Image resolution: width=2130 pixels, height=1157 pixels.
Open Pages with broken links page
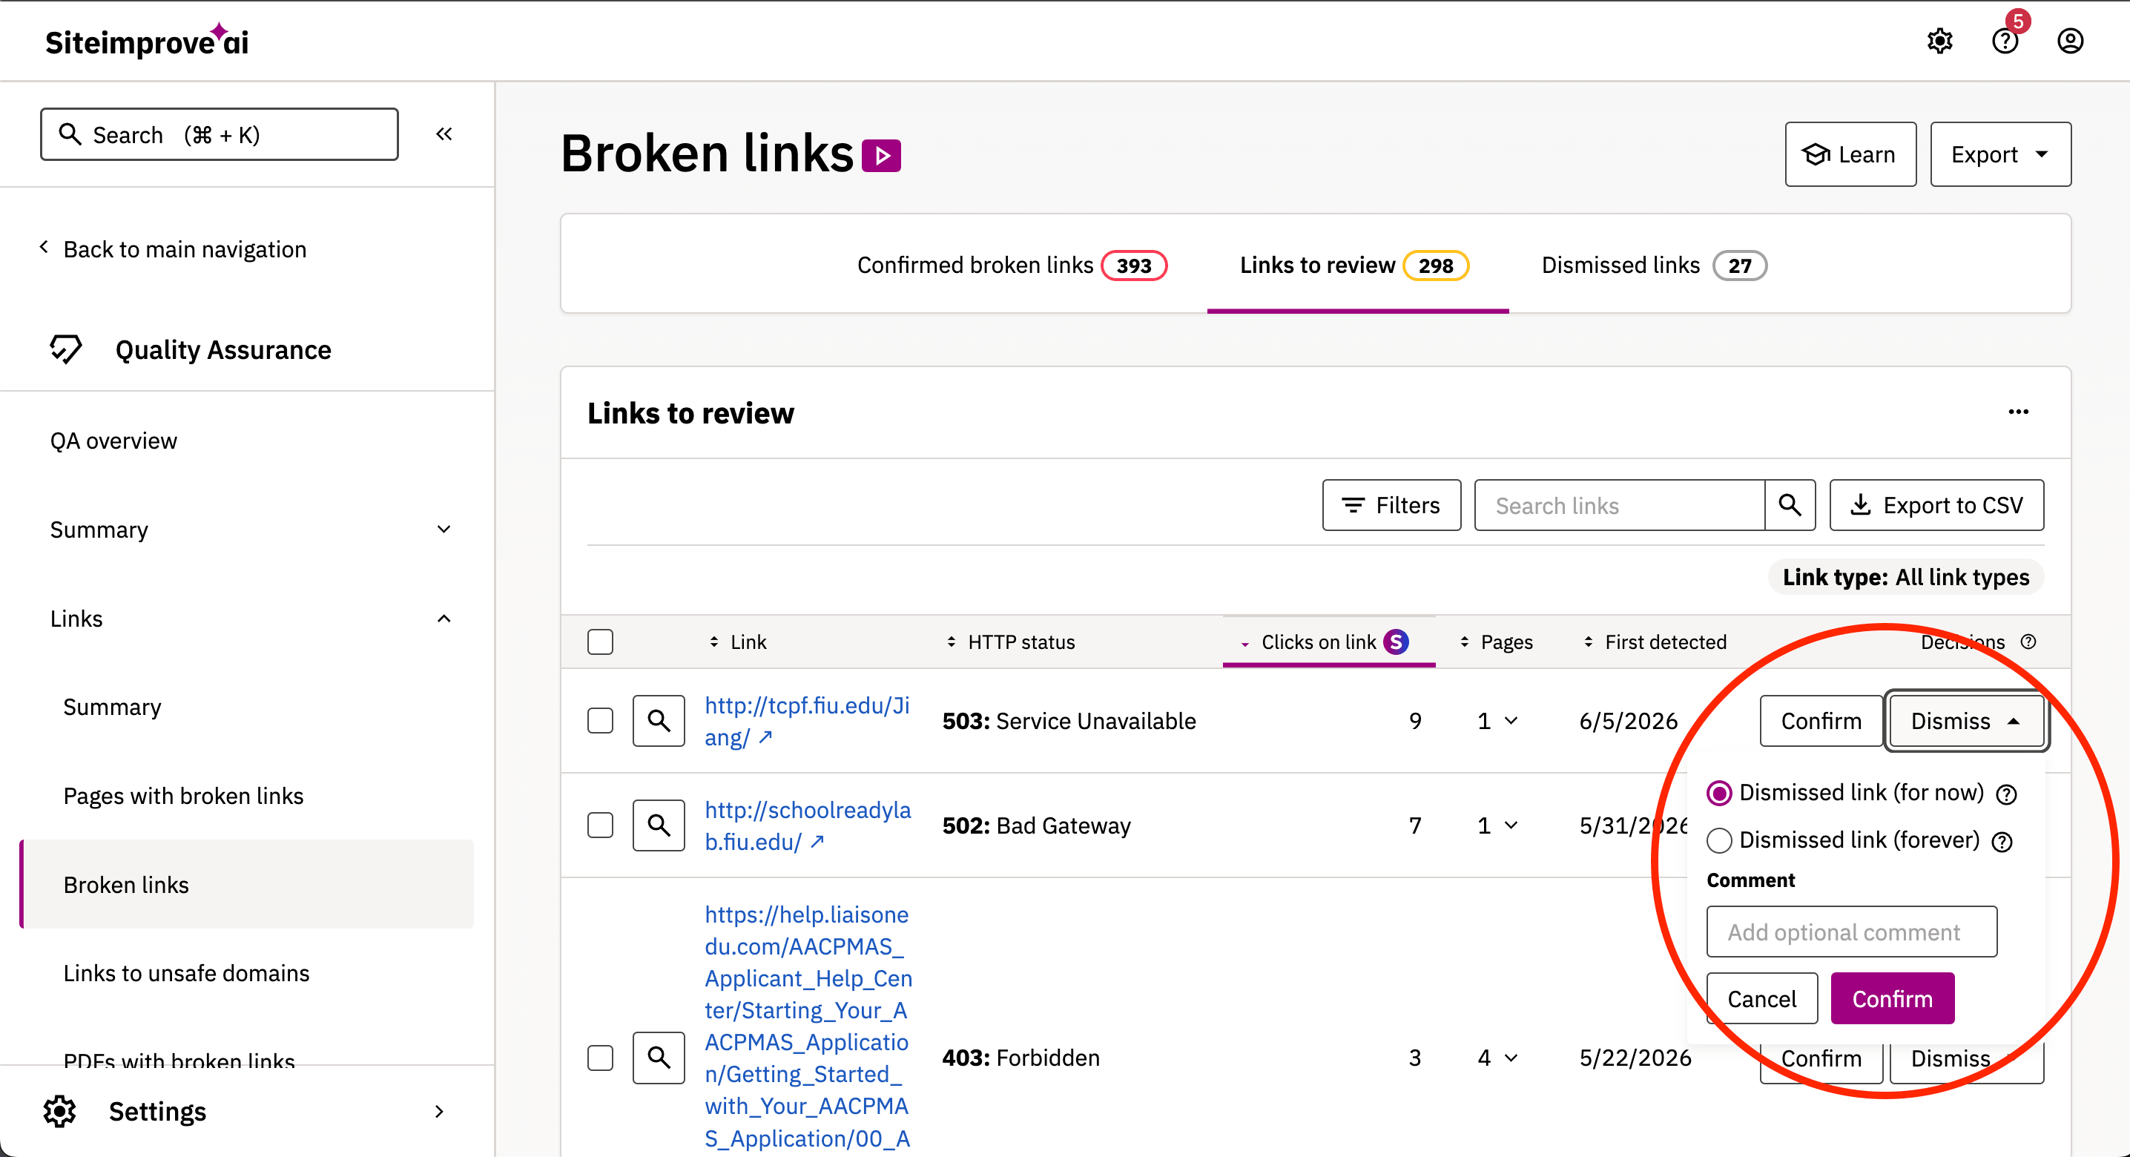coord(184,796)
